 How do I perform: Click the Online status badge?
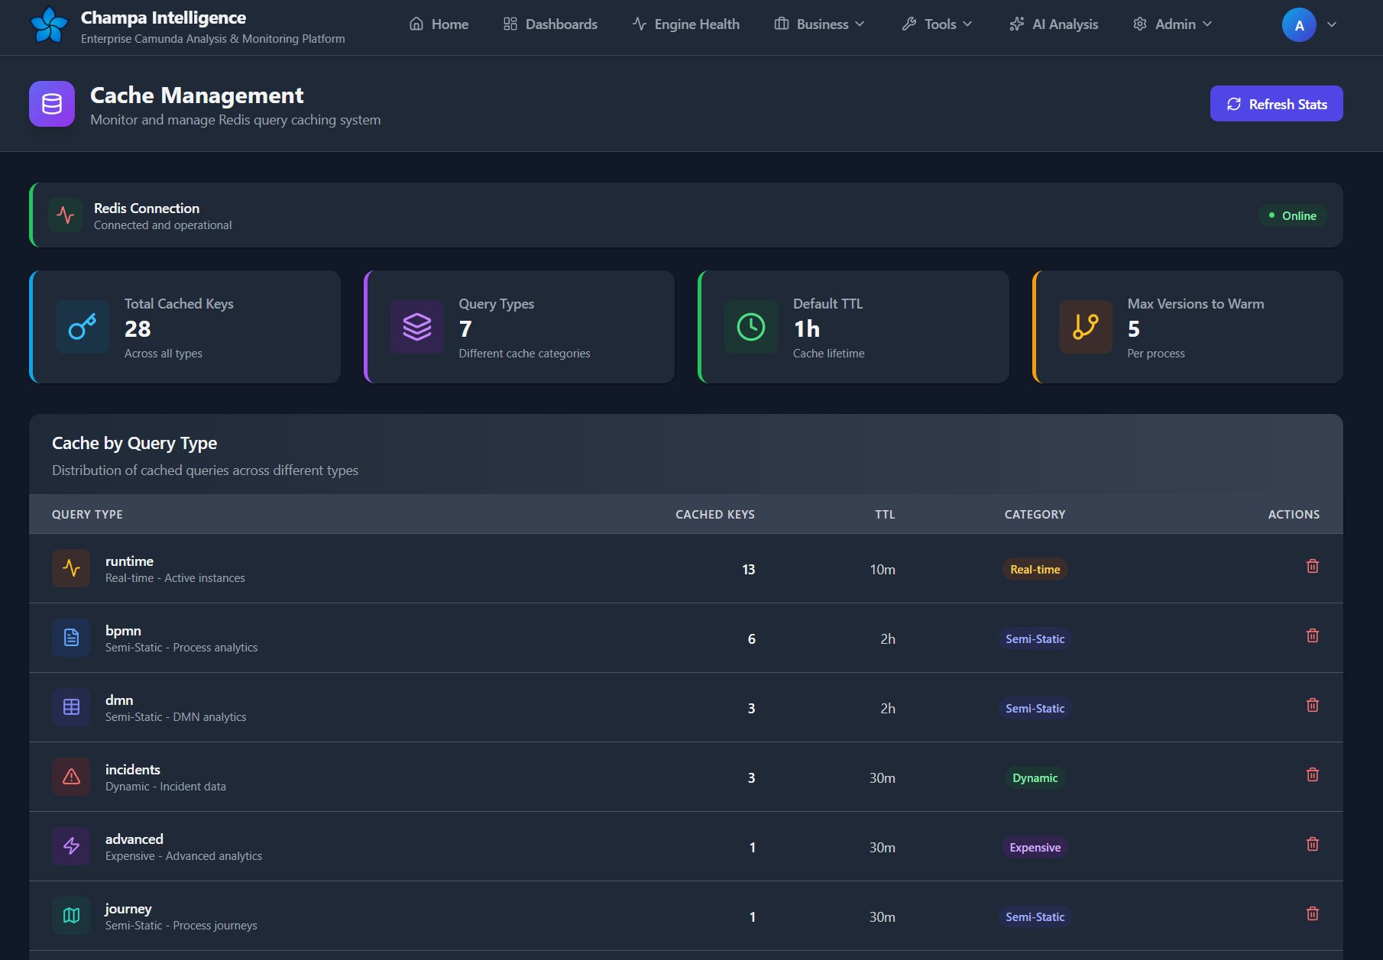[x=1292, y=216]
